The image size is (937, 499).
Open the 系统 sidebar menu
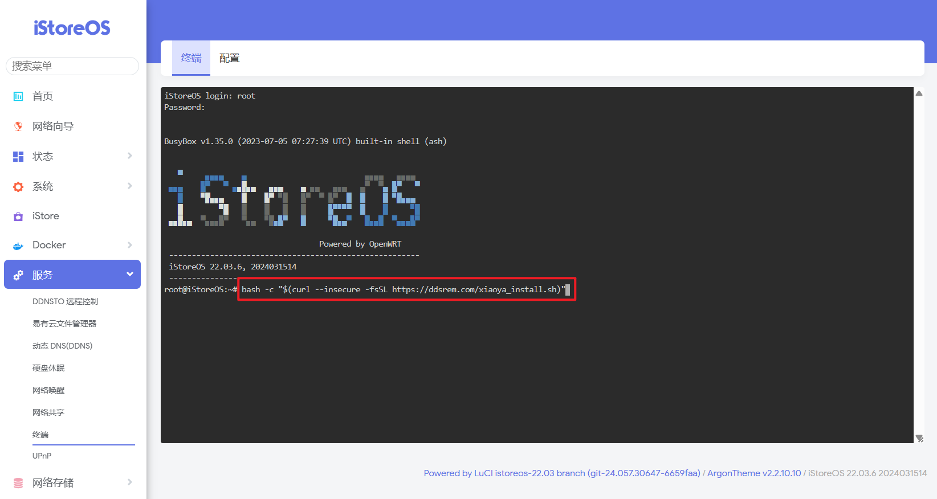coord(72,187)
